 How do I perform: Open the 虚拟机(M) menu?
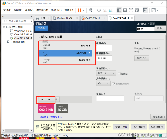[42, 10]
